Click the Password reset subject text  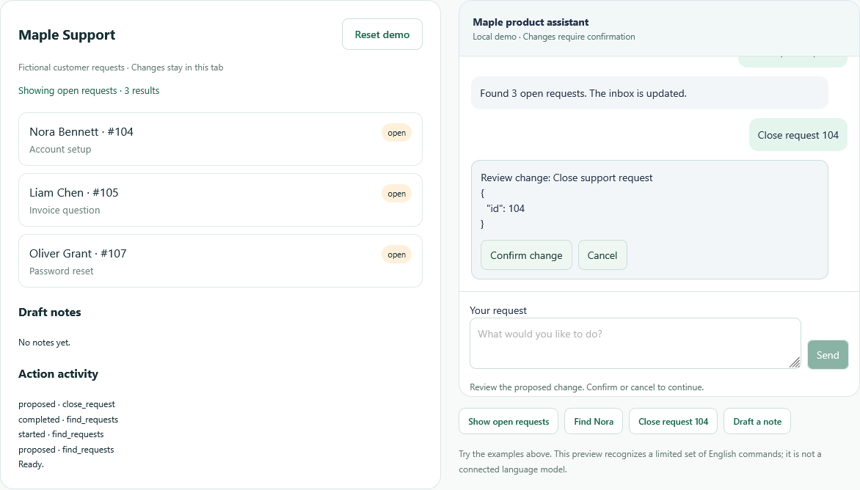pyautogui.click(x=62, y=271)
